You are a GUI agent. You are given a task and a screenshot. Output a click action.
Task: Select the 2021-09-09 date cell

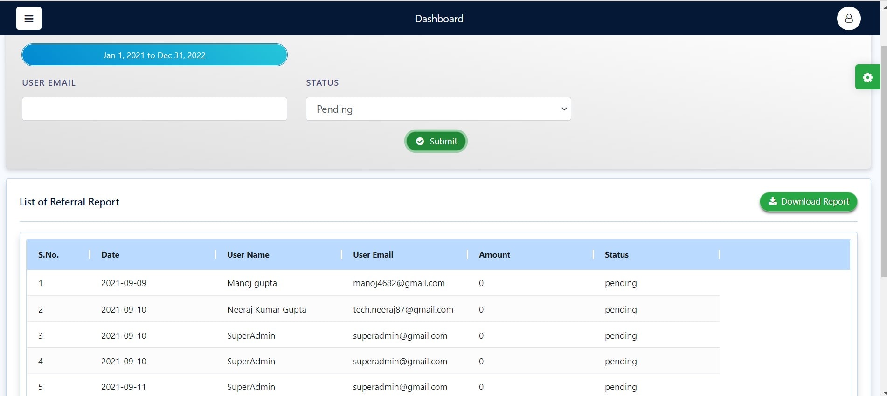tap(124, 283)
